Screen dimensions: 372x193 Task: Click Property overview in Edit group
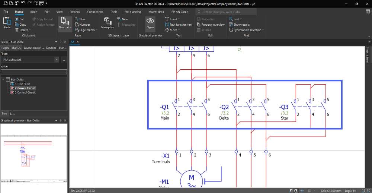tap(211, 25)
